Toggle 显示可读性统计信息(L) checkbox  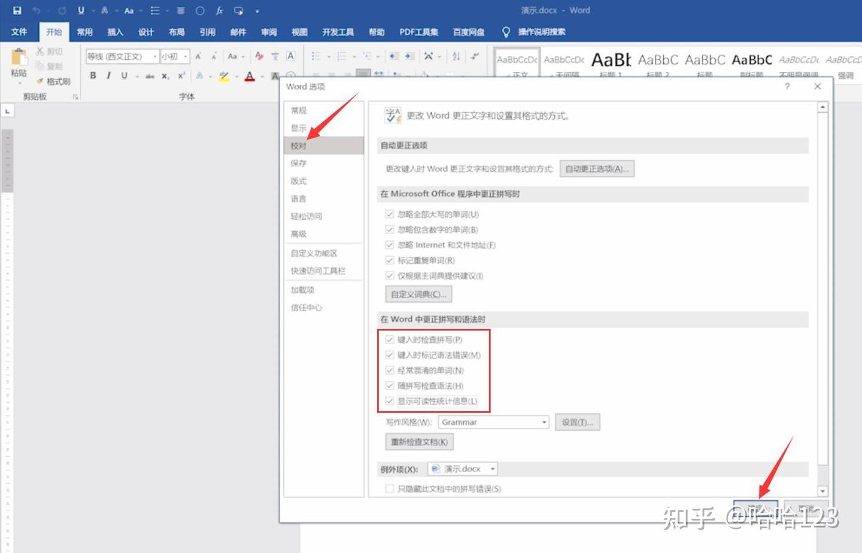point(390,401)
